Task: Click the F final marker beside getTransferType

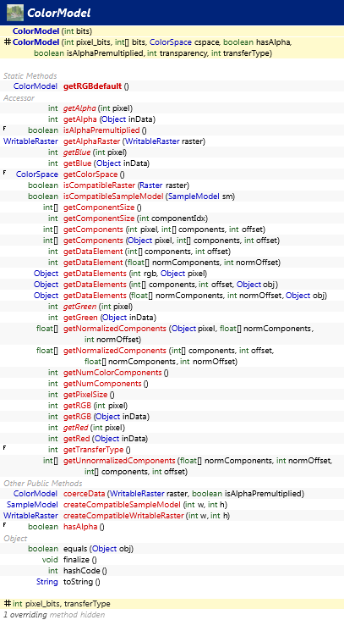Action: click(5, 448)
